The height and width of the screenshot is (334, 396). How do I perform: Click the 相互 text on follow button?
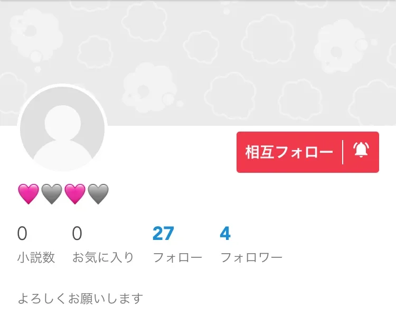(260, 152)
